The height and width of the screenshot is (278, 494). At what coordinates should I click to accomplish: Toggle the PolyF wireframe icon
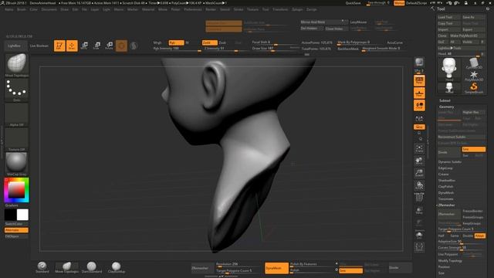click(x=419, y=198)
